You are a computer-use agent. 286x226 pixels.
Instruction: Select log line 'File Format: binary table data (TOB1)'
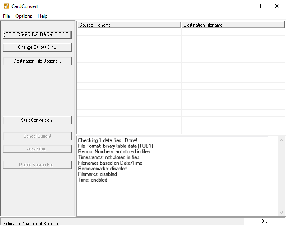click(116, 146)
